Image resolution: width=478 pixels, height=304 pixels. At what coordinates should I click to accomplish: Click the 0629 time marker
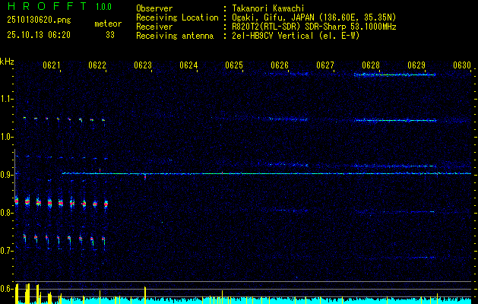(x=416, y=65)
